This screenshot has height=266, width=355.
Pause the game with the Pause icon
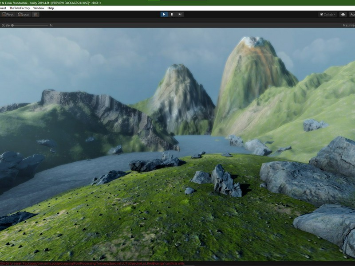(172, 14)
